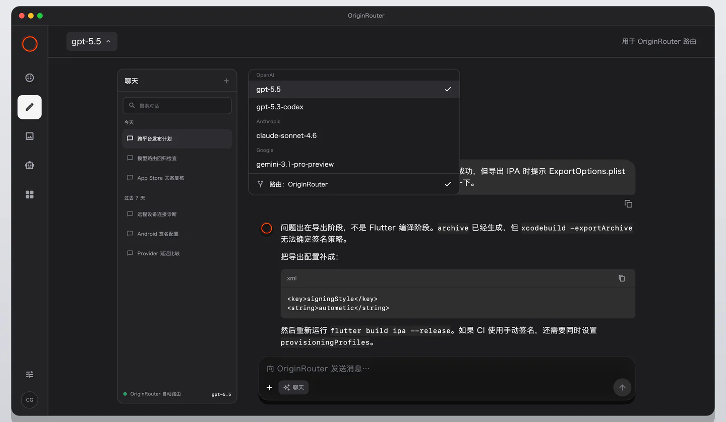This screenshot has width=726, height=422.
Task: Click the OriginRouter 自动路由 status
Action: pos(152,394)
